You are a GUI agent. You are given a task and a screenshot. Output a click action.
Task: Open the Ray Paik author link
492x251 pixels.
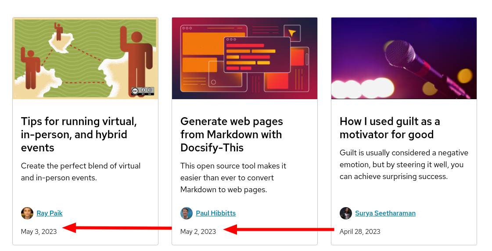point(50,213)
